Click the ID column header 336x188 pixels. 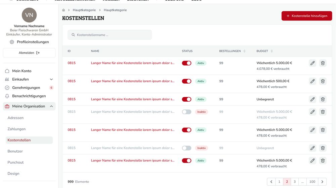[x=69, y=51]
